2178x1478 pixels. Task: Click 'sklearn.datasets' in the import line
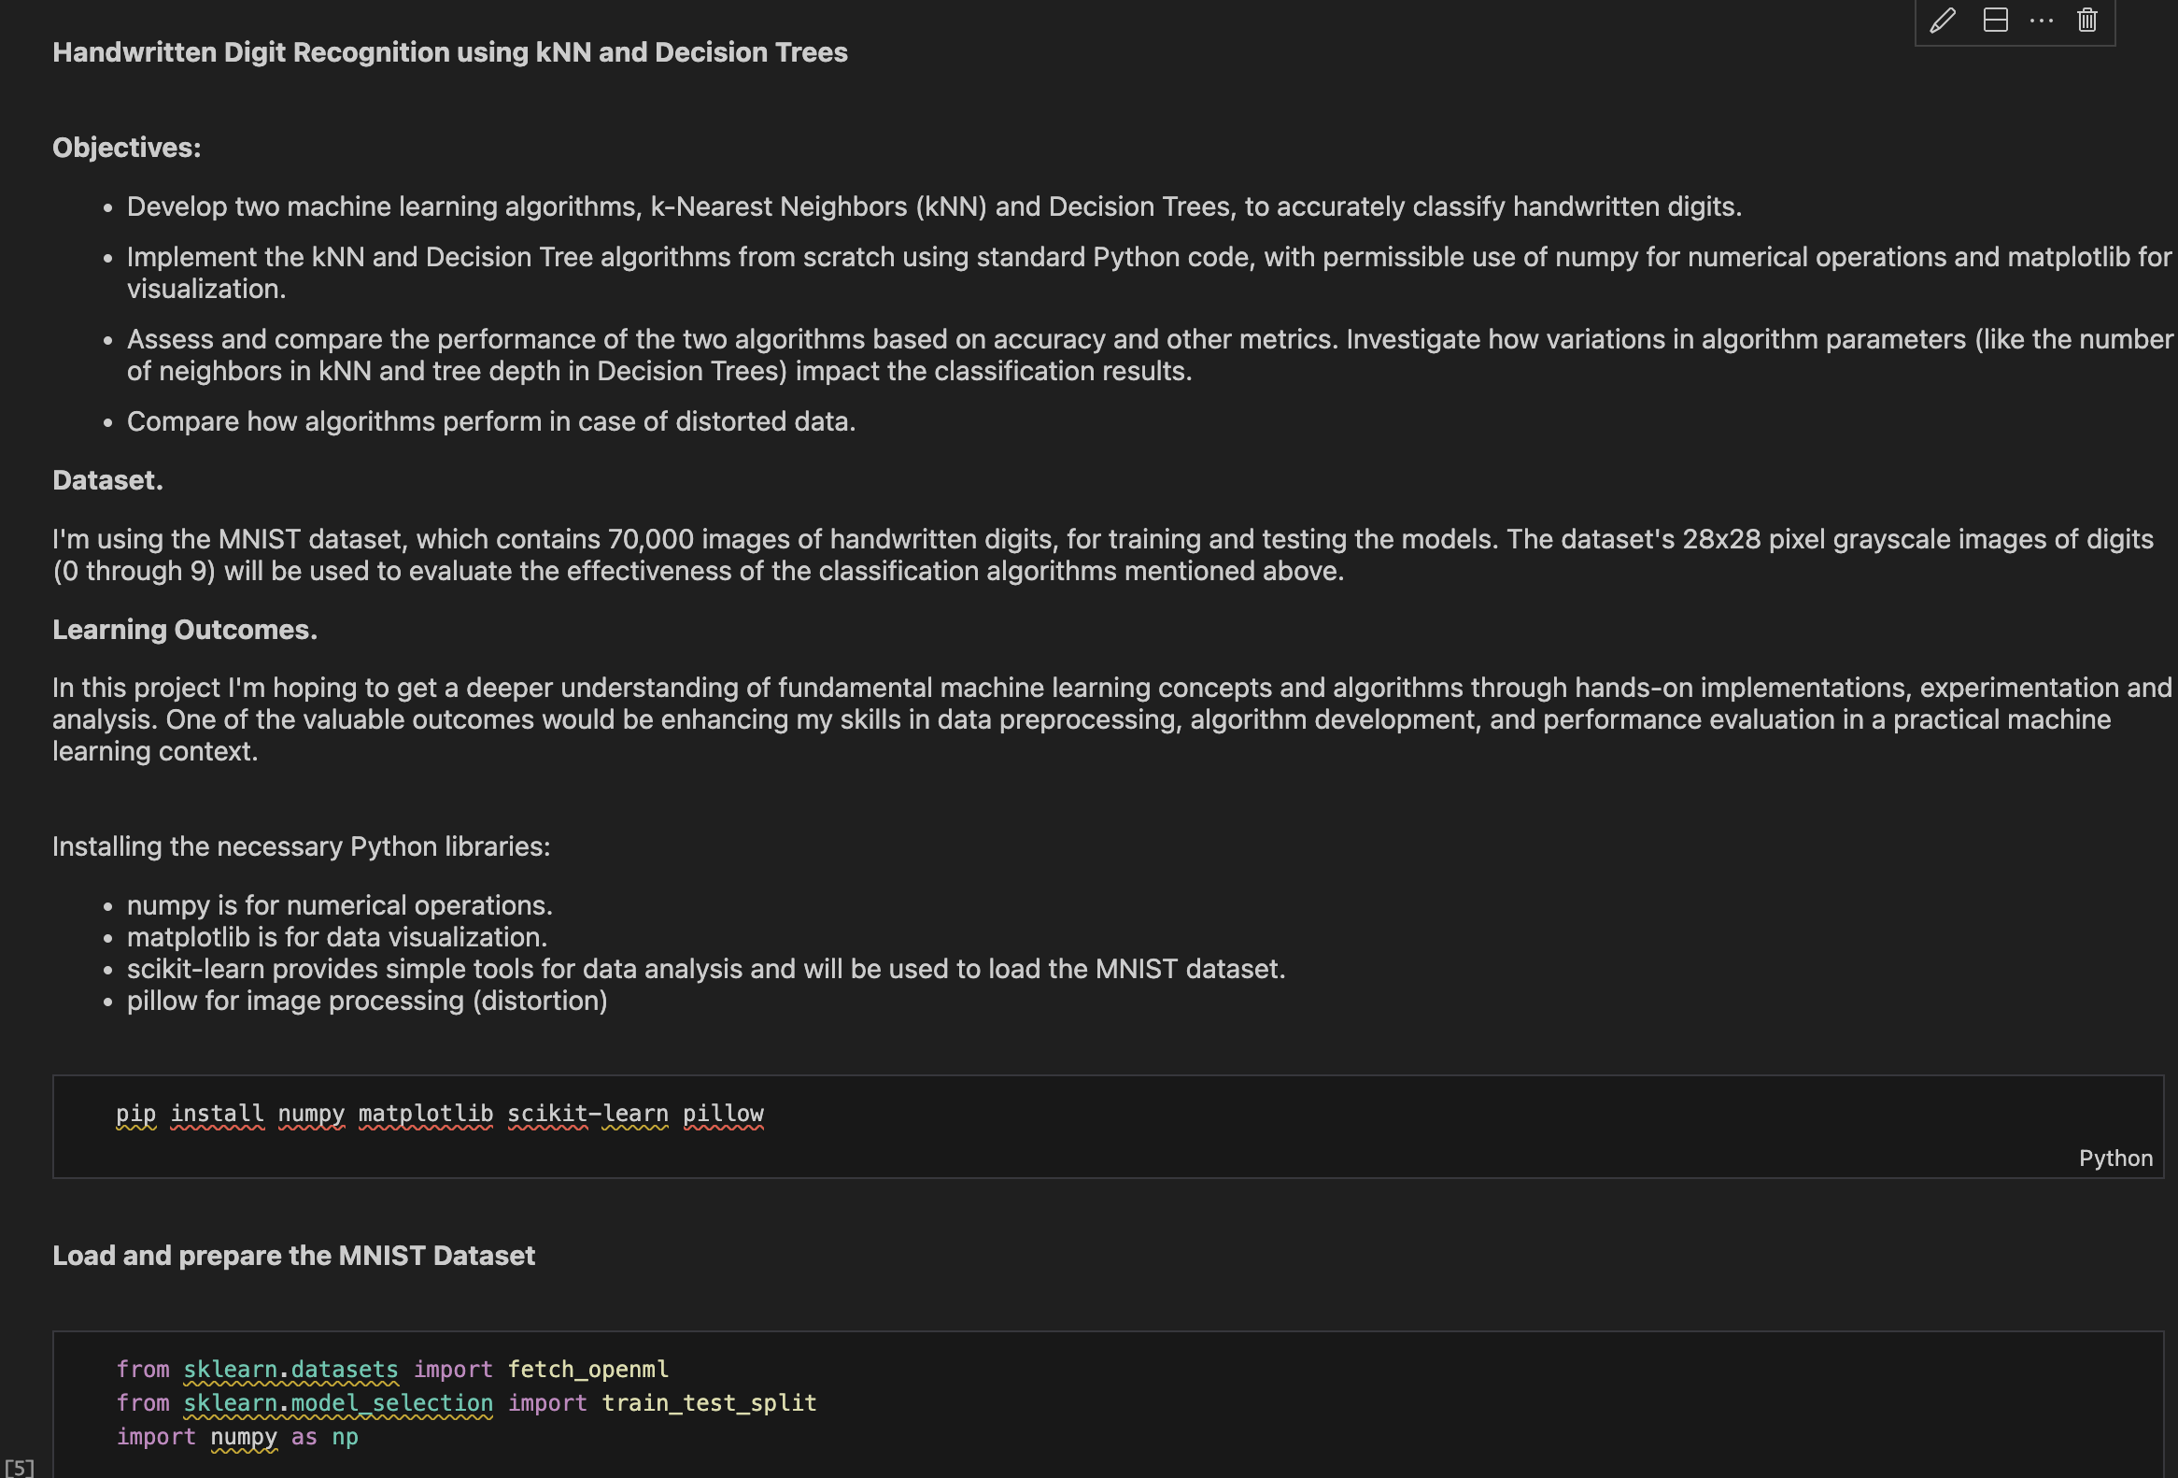click(290, 1370)
